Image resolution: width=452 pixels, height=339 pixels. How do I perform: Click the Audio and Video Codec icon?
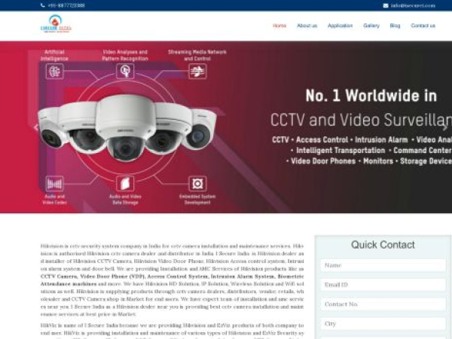[x=54, y=183]
